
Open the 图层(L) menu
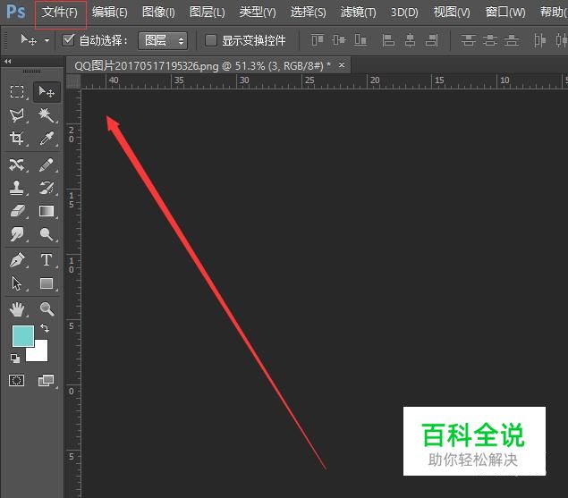coord(208,13)
